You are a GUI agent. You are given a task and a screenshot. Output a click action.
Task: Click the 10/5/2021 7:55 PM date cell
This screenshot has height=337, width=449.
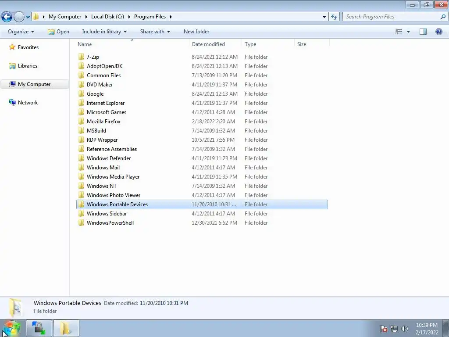[x=213, y=140]
